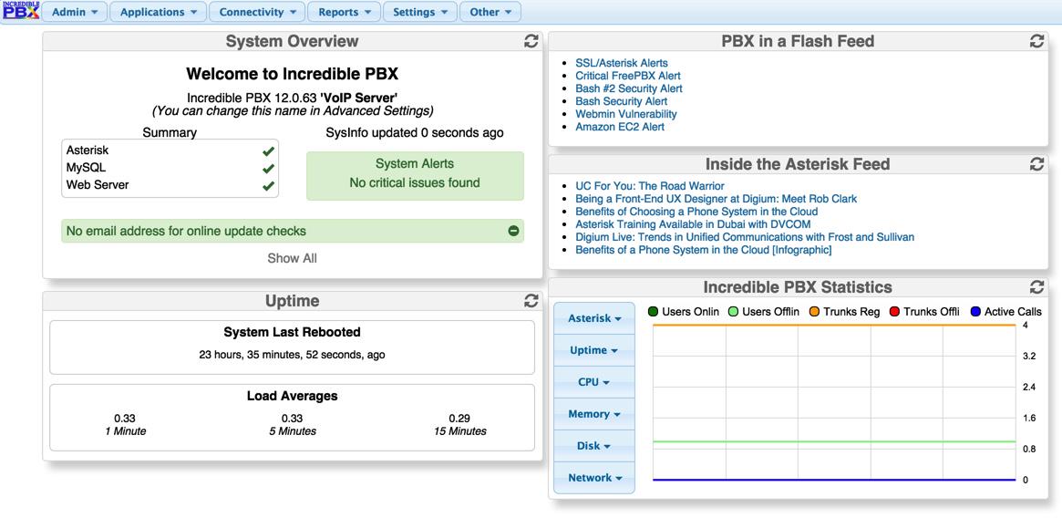Open Asterisk Training in Dubai link

693,224
